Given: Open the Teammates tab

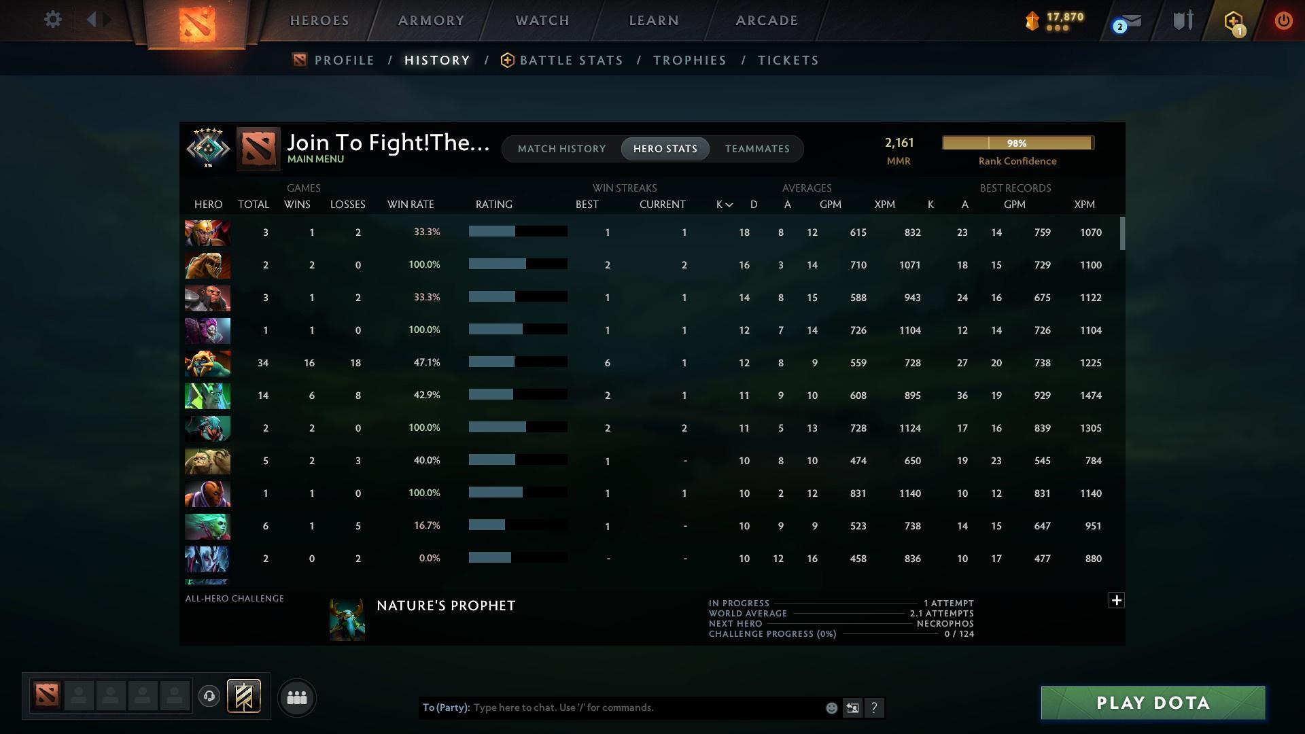Looking at the screenshot, I should click(x=757, y=149).
